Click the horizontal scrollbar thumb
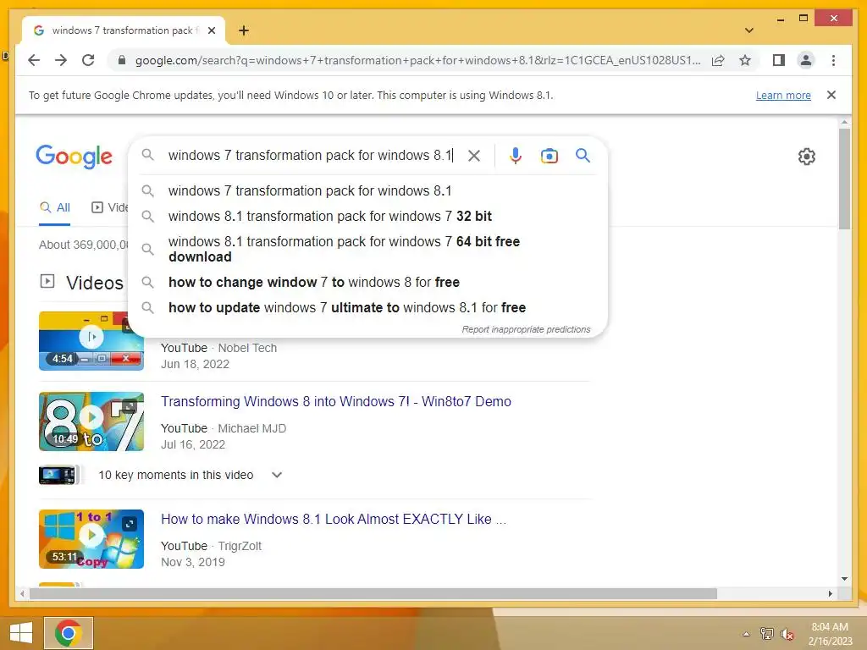Viewport: 867px width, 650px height. pos(373,593)
